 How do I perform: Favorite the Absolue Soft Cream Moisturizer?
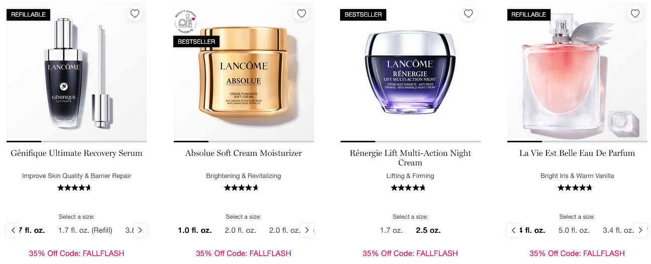pos(301,14)
